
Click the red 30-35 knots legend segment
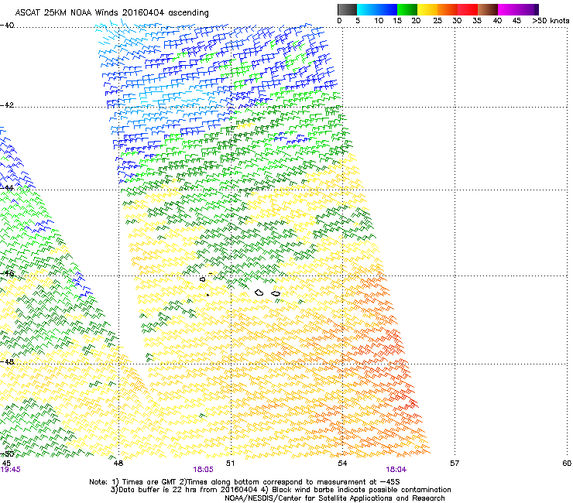point(468,9)
